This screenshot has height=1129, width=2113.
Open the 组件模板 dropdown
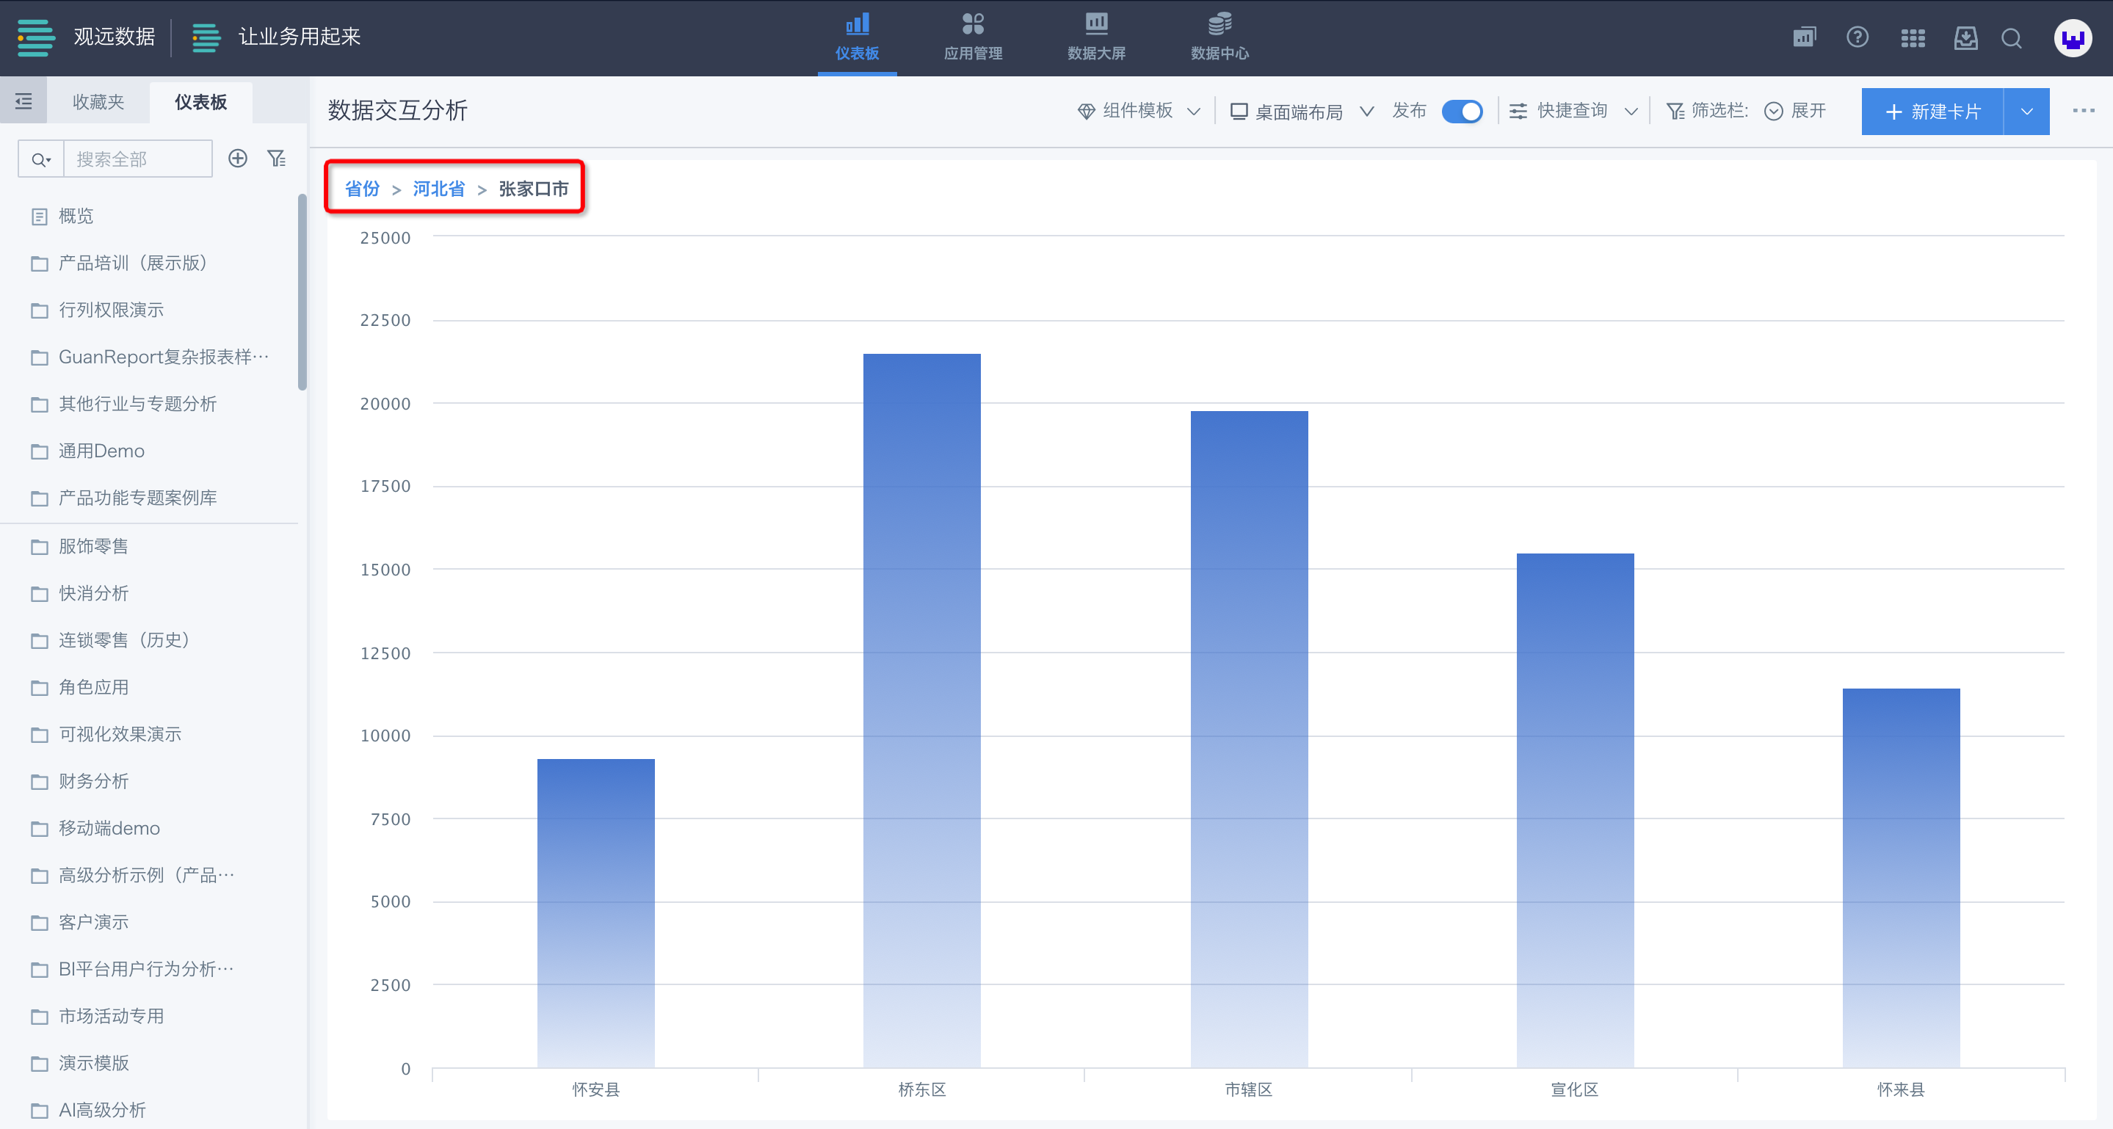1139,111
